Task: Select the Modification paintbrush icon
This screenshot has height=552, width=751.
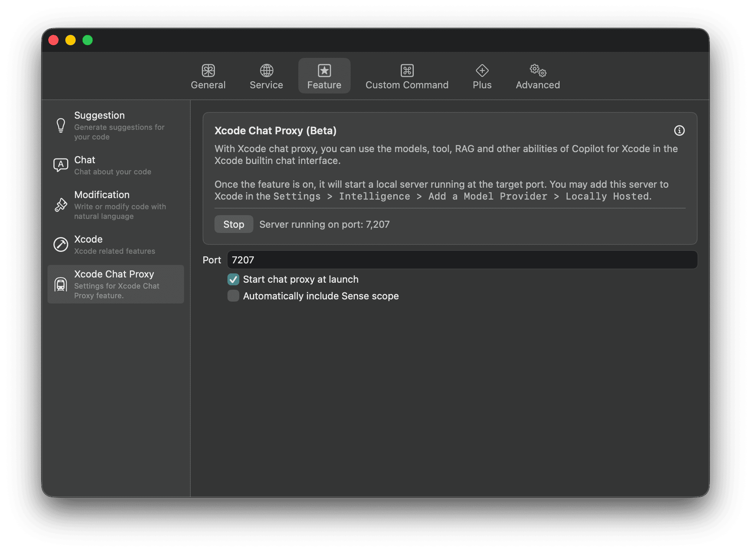Action: (60, 205)
